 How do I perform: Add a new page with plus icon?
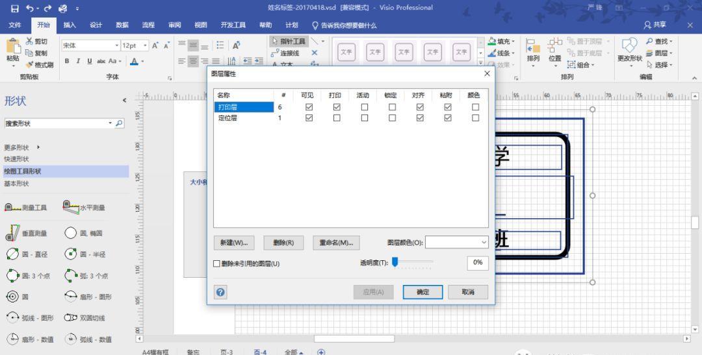coord(320,351)
